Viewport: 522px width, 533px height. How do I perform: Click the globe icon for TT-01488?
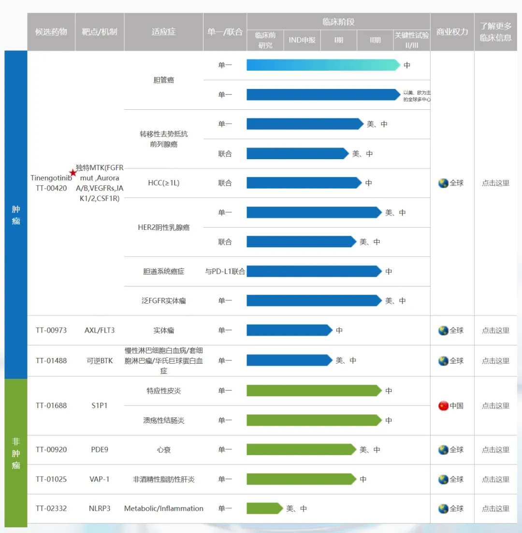[443, 361]
